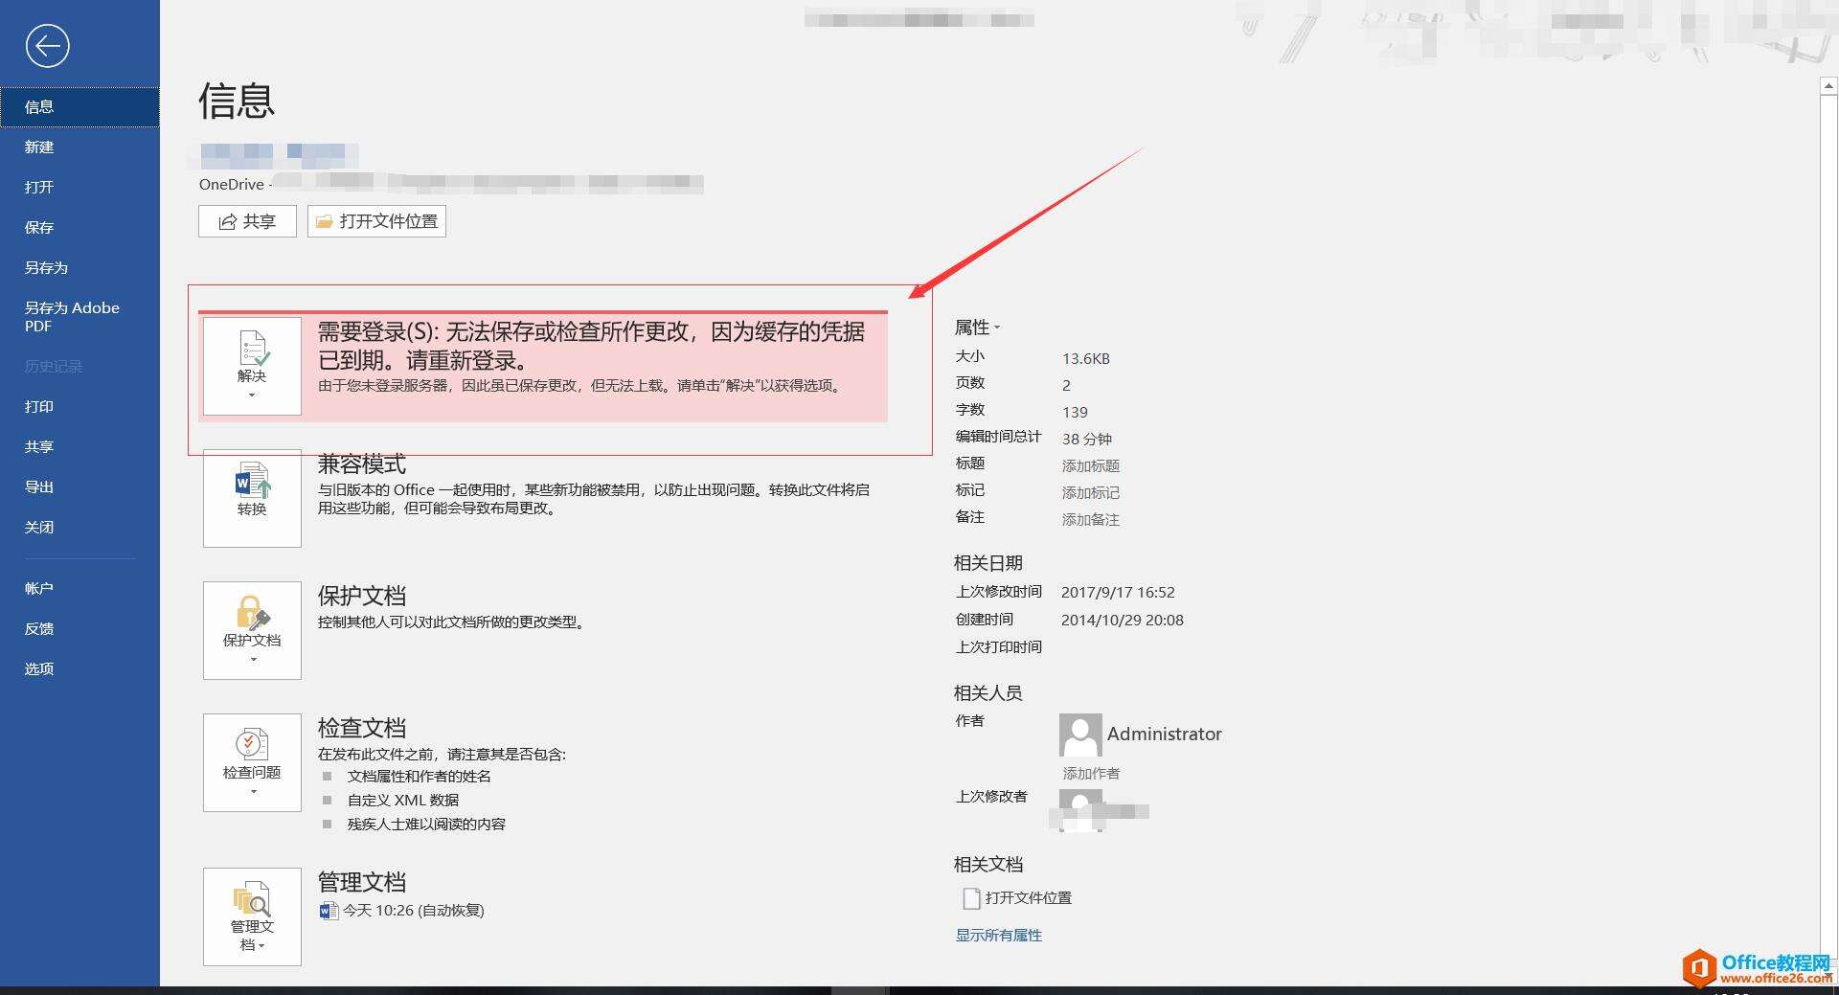Click the autosaved version Word file icon
This screenshot has height=995, width=1839.
(x=329, y=910)
